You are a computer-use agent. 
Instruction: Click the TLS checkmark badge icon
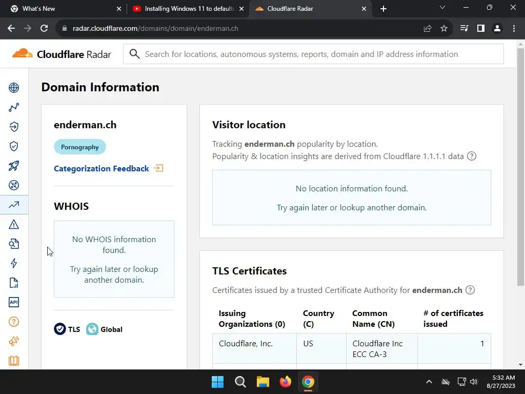pos(60,329)
